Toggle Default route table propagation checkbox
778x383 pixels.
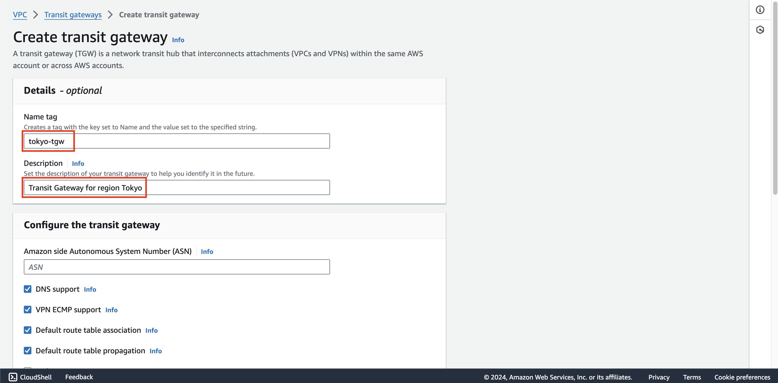click(27, 350)
